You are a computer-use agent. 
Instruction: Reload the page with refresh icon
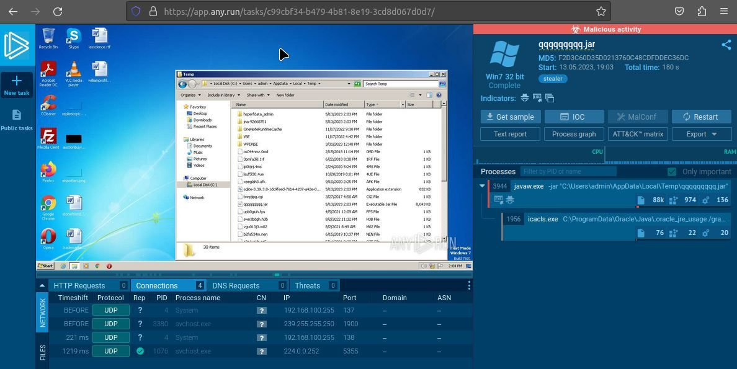[58, 11]
